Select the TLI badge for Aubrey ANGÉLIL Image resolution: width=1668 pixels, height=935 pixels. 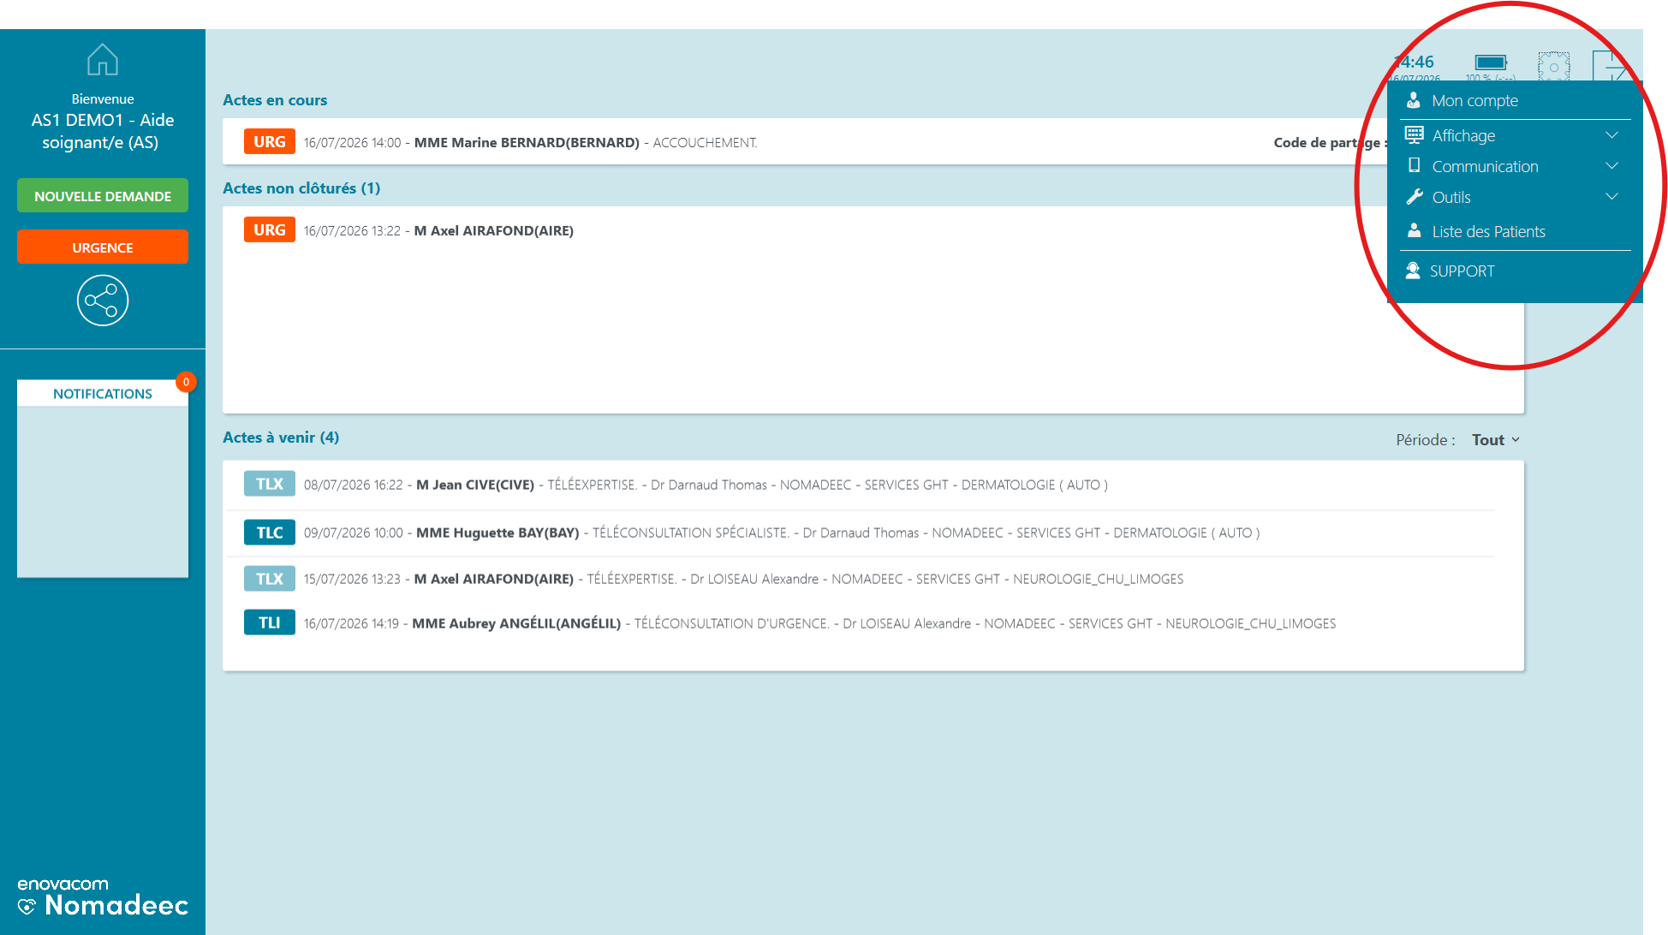(270, 622)
